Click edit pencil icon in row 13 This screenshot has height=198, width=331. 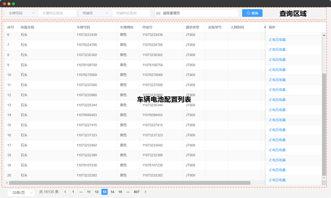[x=270, y=110]
